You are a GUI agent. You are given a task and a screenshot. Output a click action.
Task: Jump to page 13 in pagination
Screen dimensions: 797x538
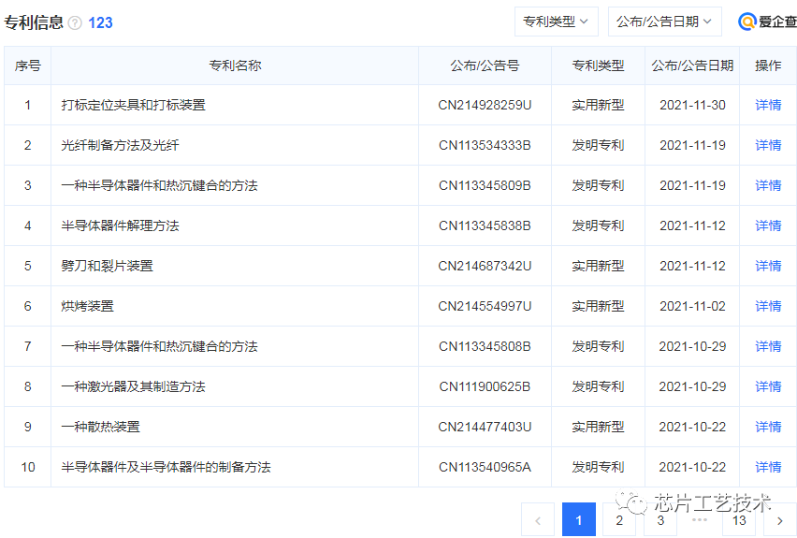[x=739, y=520]
